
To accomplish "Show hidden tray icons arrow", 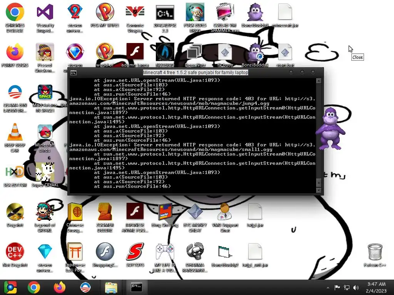I will pos(328,288).
